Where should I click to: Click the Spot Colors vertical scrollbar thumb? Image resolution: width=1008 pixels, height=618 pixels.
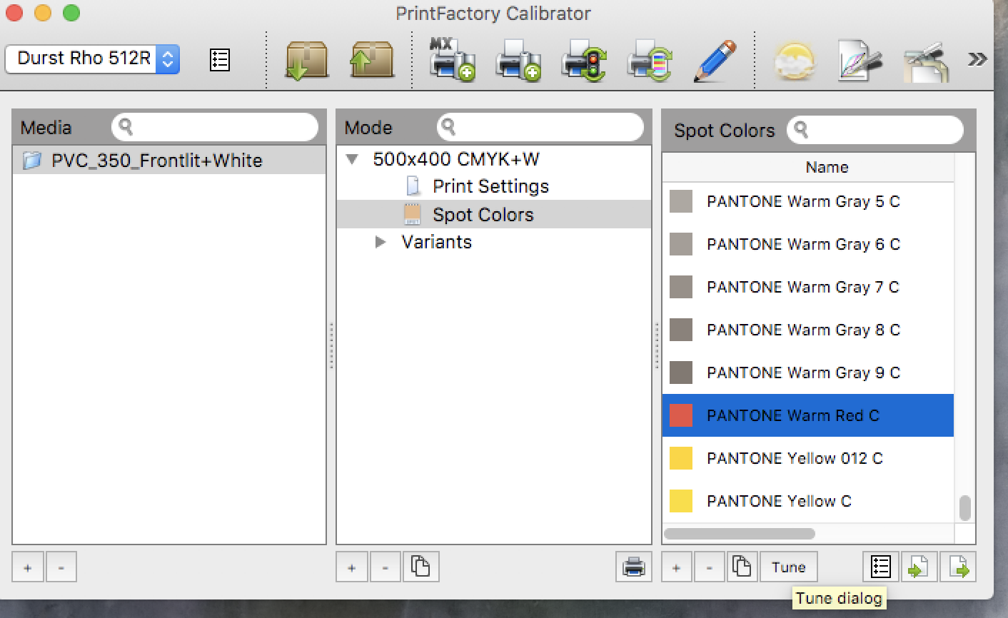[x=964, y=508]
